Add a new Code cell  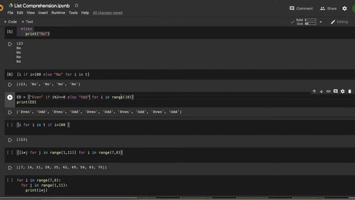coord(10,22)
